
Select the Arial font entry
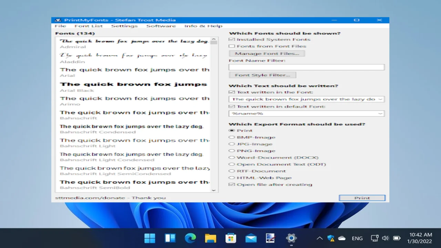pos(132,72)
